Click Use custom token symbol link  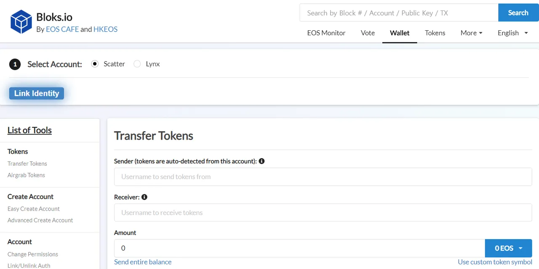pyautogui.click(x=495, y=262)
